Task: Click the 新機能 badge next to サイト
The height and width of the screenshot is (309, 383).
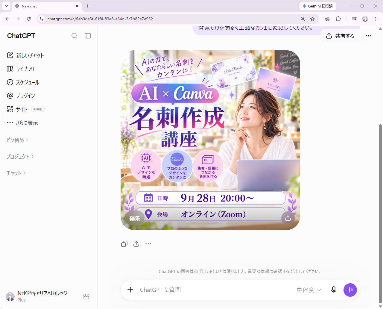Action: click(38, 109)
